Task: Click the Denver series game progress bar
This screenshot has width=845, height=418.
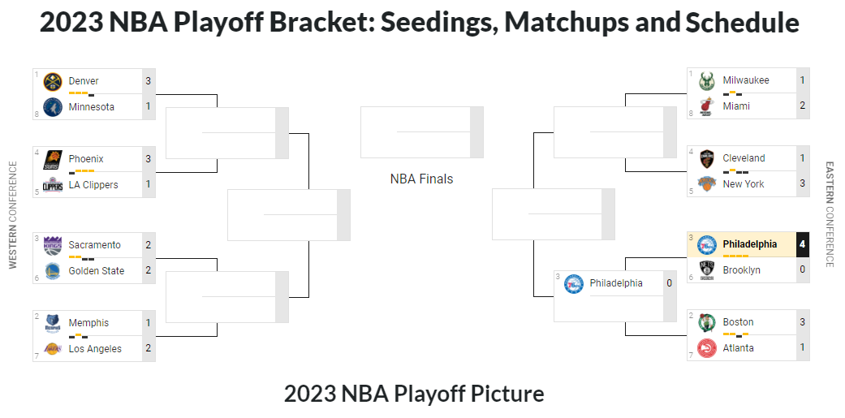Action: [x=81, y=94]
